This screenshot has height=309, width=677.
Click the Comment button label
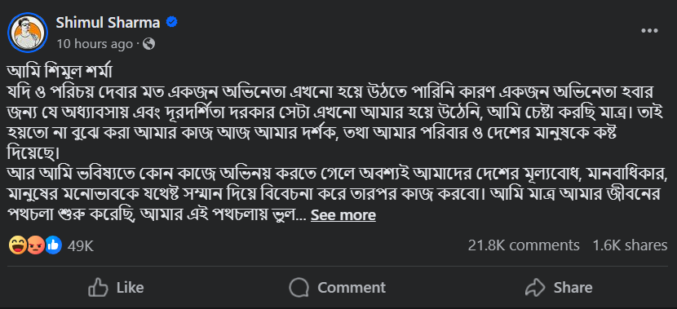[352, 288]
